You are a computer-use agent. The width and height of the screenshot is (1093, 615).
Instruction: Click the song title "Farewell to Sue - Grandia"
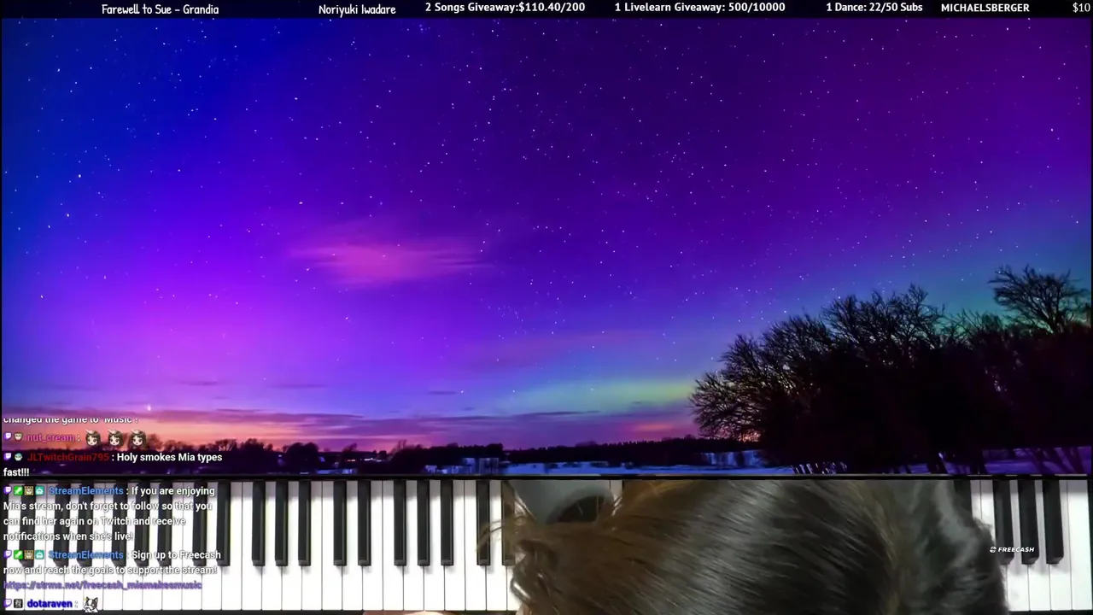click(x=160, y=9)
